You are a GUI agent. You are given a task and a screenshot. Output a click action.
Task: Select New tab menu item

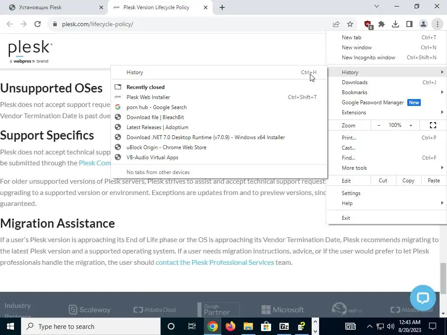(386, 38)
